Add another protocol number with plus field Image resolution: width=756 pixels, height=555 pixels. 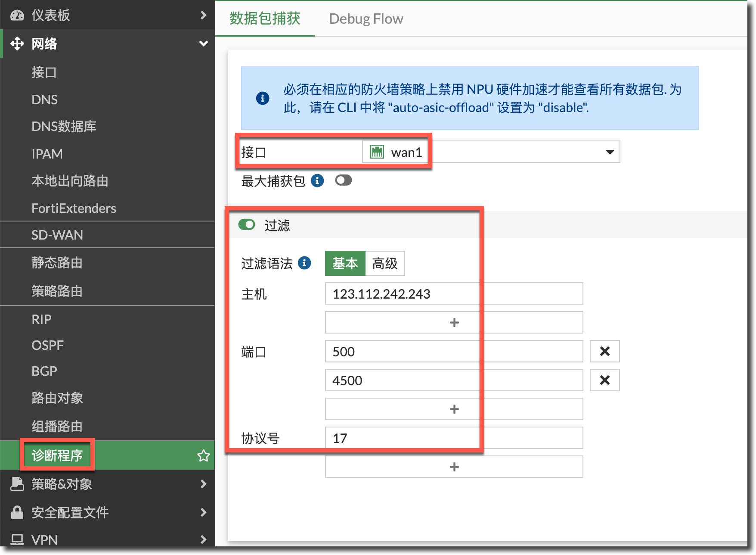454,467
